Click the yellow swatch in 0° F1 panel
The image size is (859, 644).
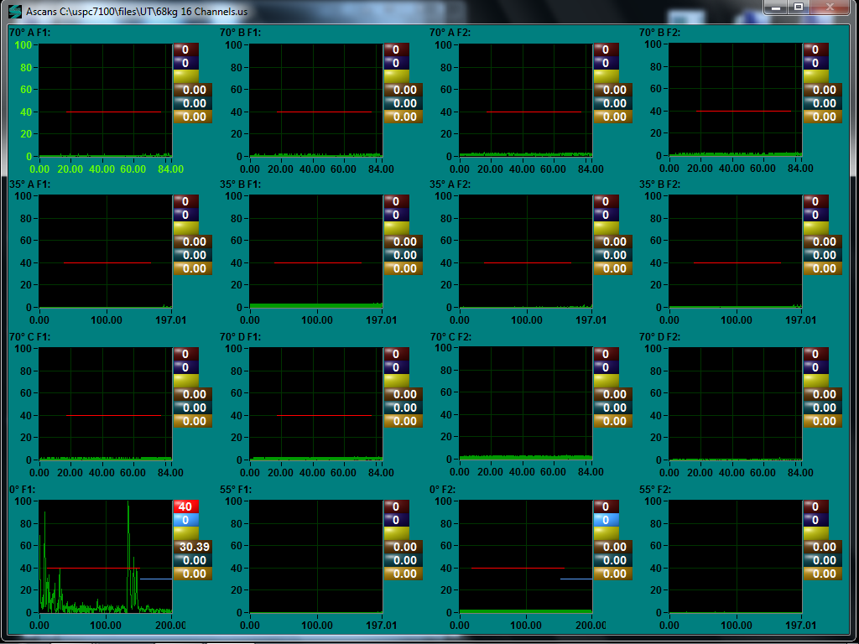(185, 532)
